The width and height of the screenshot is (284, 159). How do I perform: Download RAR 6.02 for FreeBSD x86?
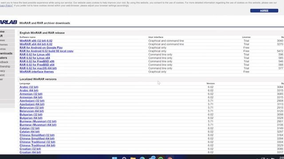pyautogui.click(x=37, y=61)
